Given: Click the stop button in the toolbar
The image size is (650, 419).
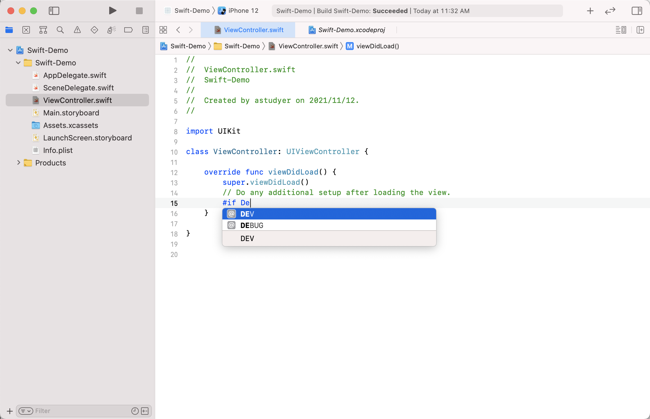Looking at the screenshot, I should coord(139,11).
